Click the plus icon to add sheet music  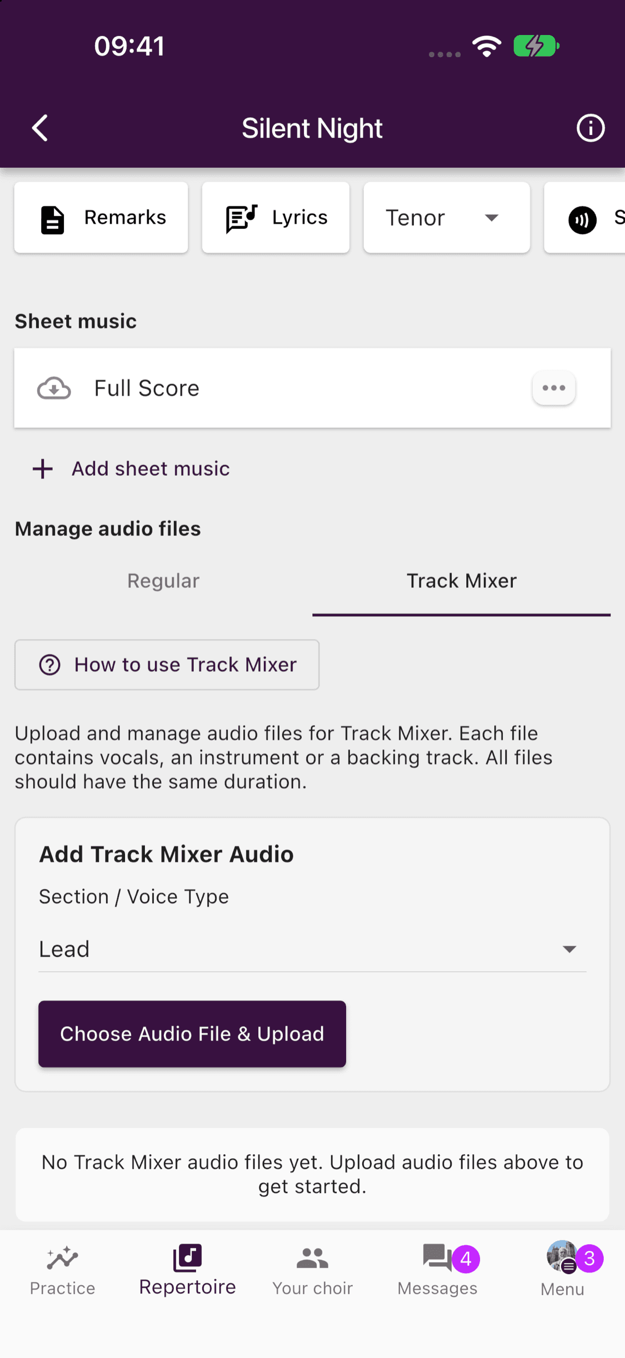[43, 469]
